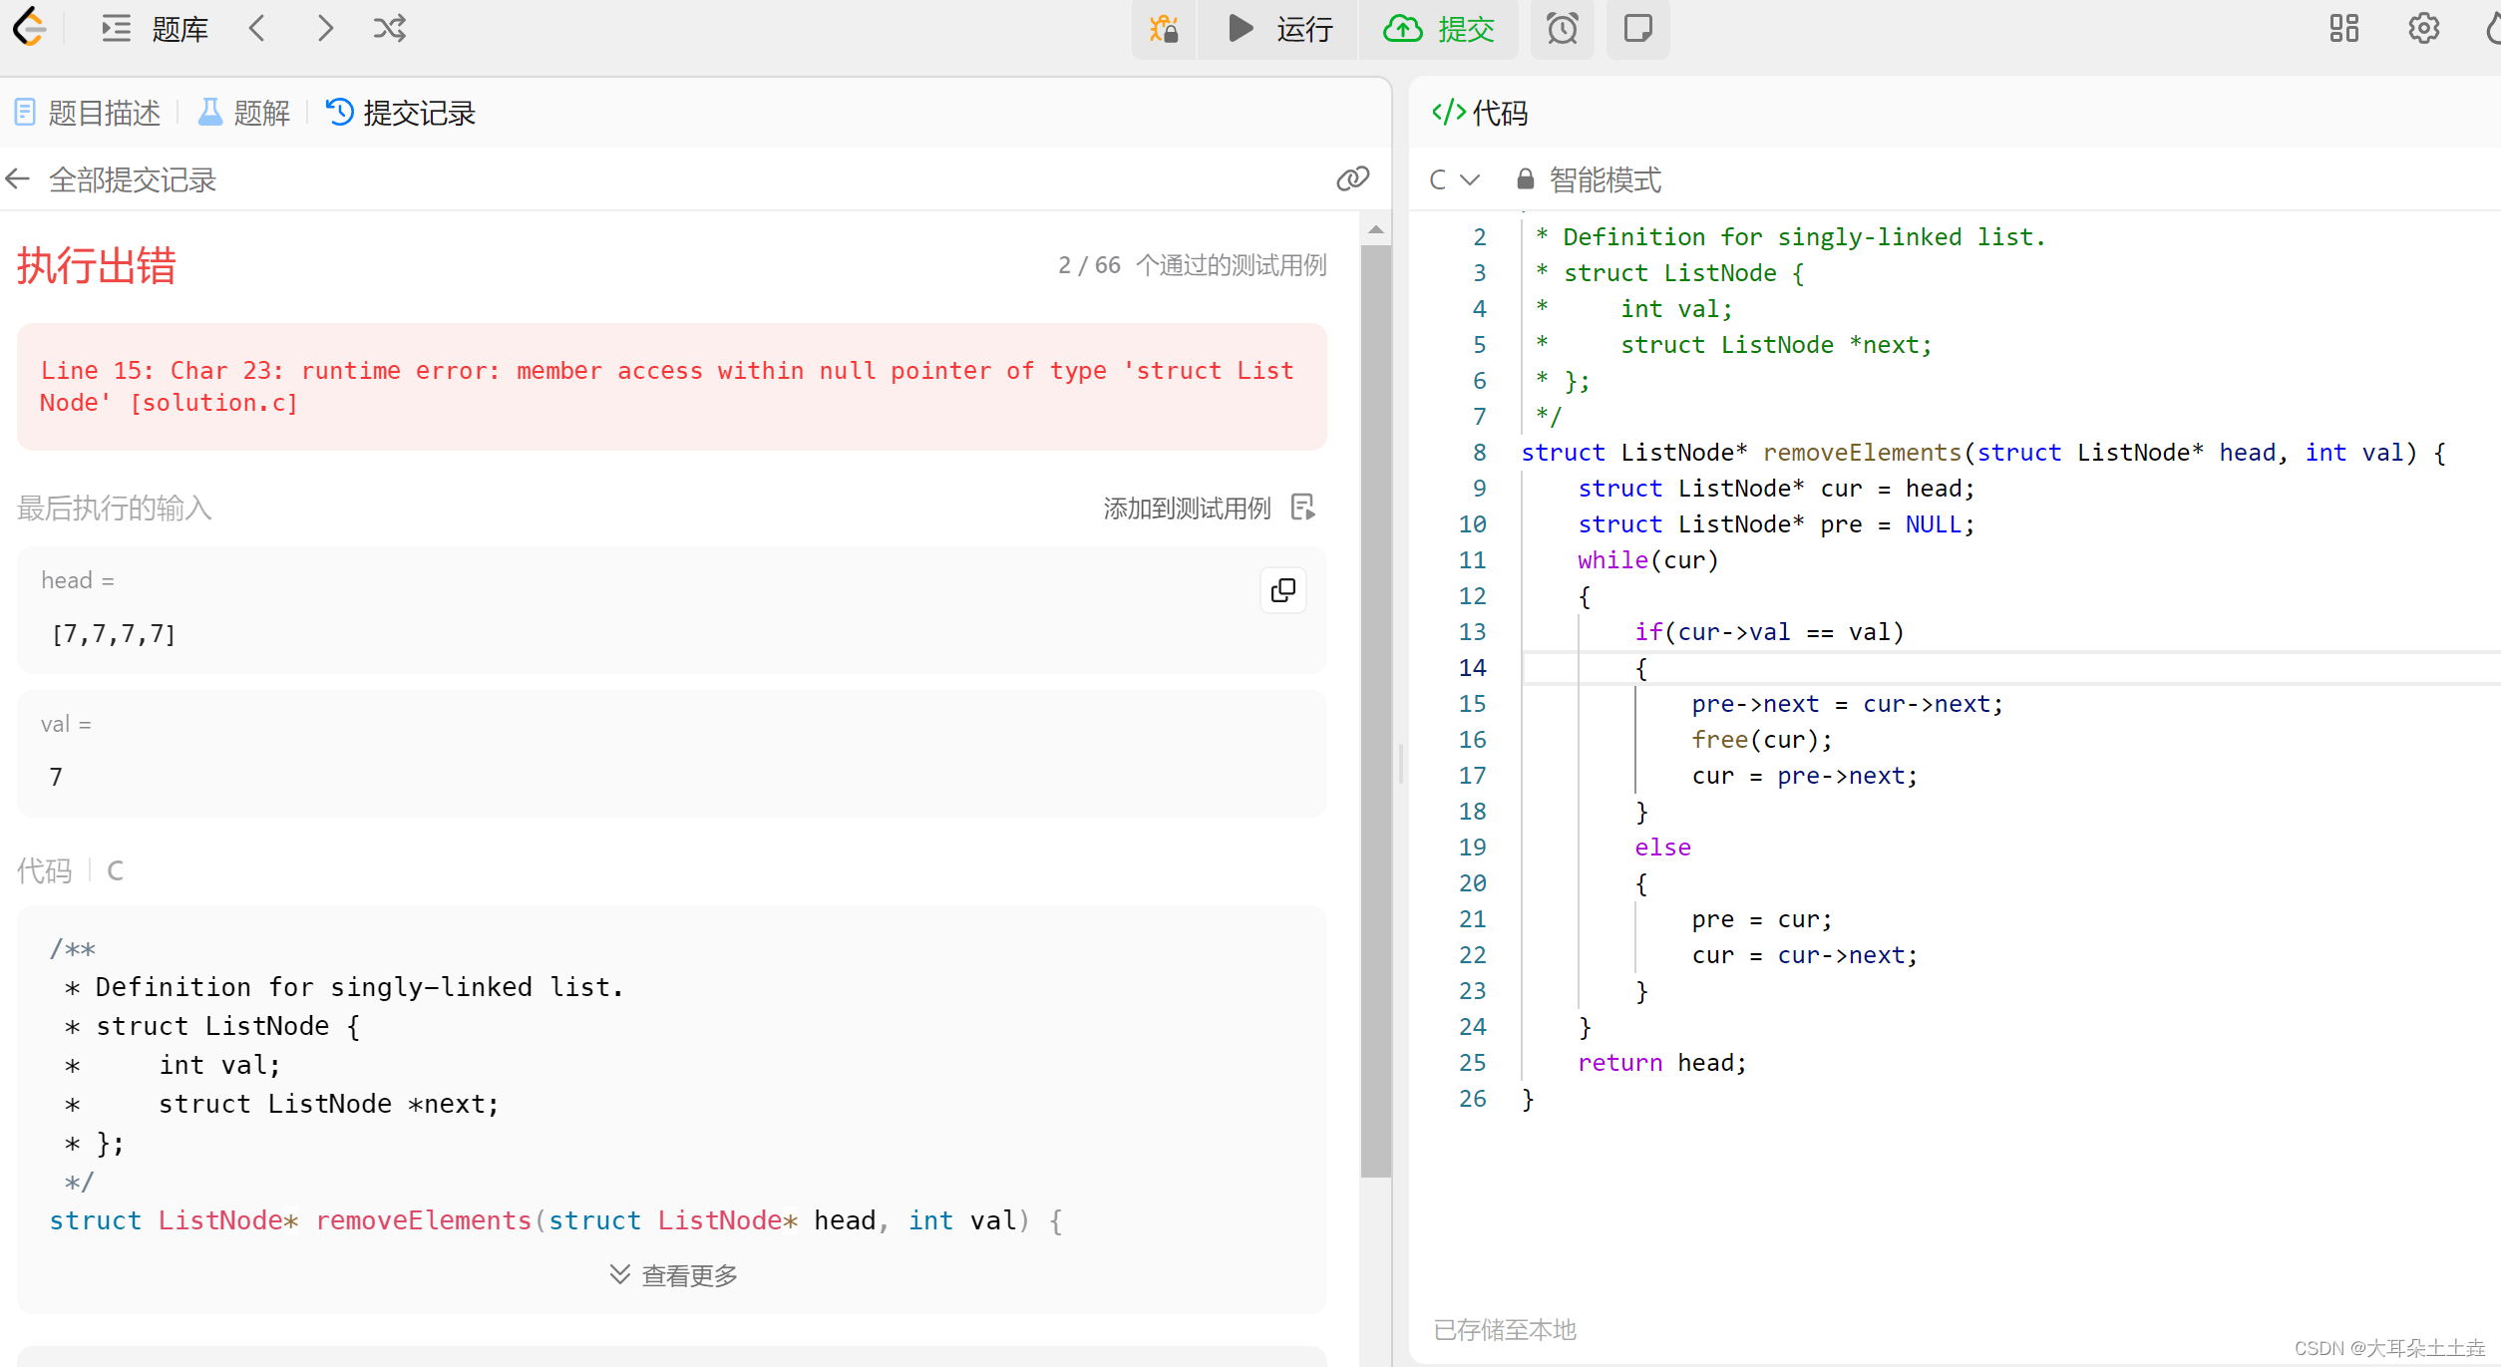Click 添加到测试用例 button
The image size is (2501, 1367).
point(1209,509)
